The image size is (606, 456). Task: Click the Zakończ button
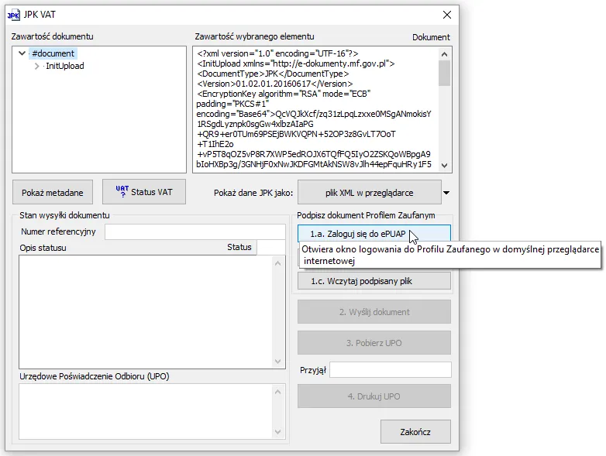point(415,432)
